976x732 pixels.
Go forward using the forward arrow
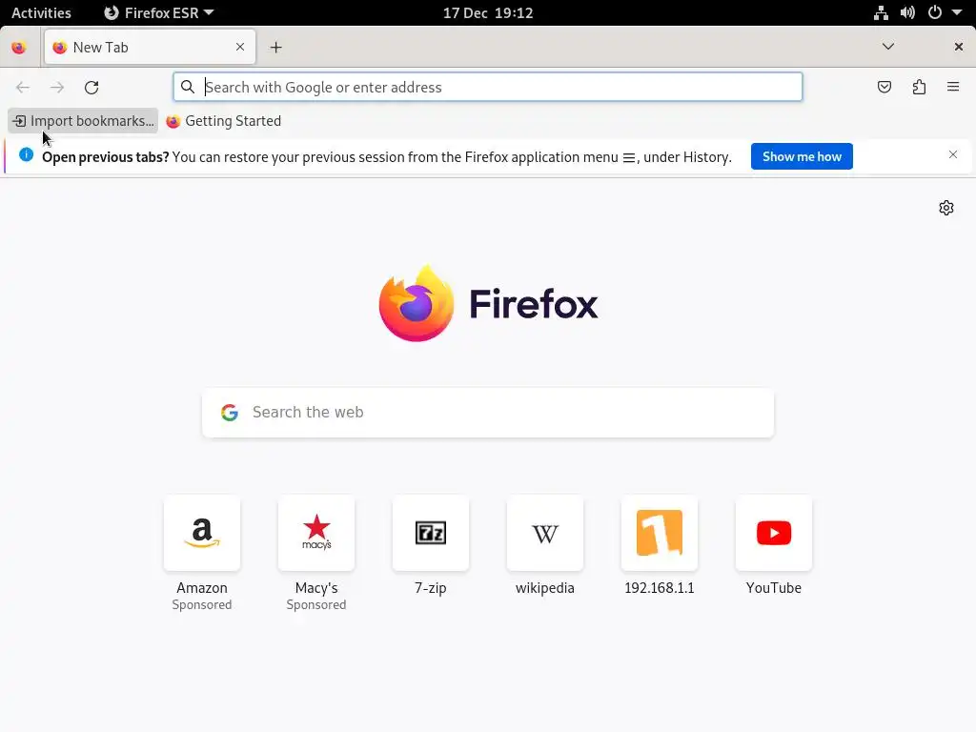(57, 87)
